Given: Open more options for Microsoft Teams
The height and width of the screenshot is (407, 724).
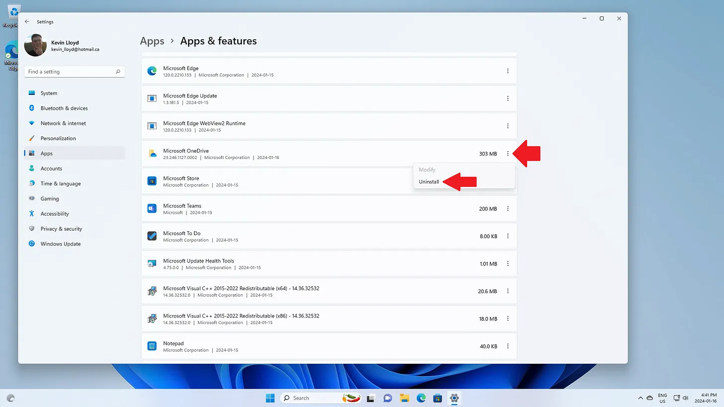Looking at the screenshot, I should tap(508, 209).
